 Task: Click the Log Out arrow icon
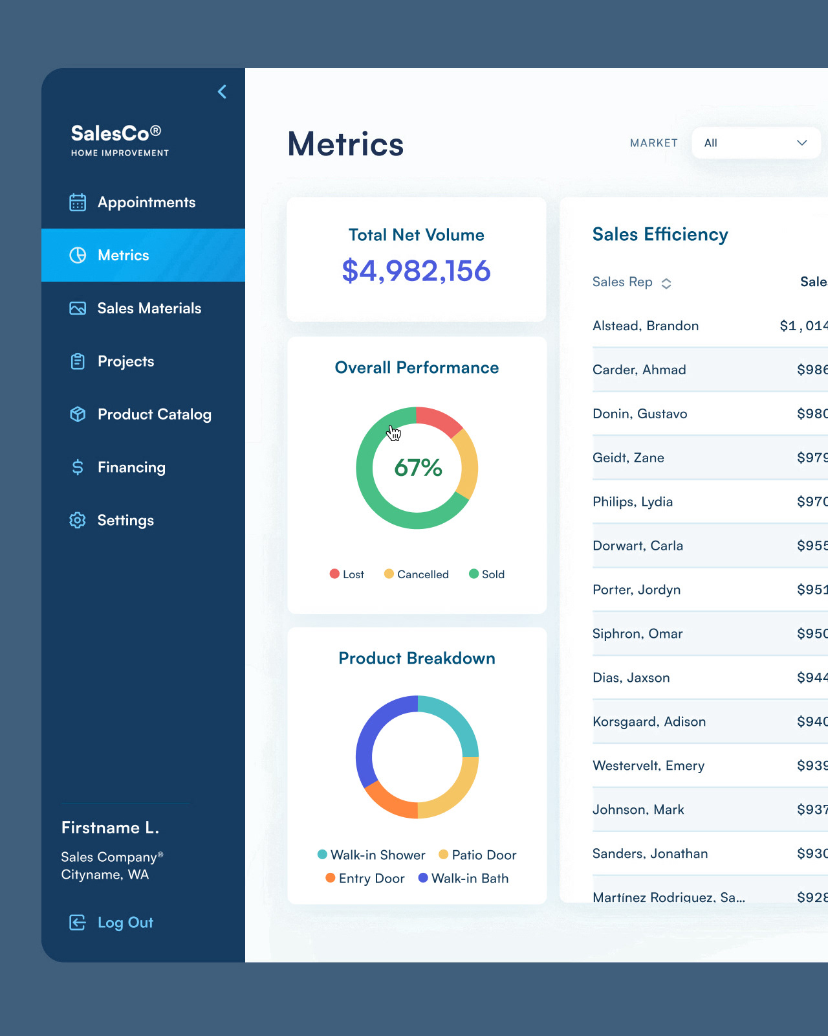coord(78,923)
